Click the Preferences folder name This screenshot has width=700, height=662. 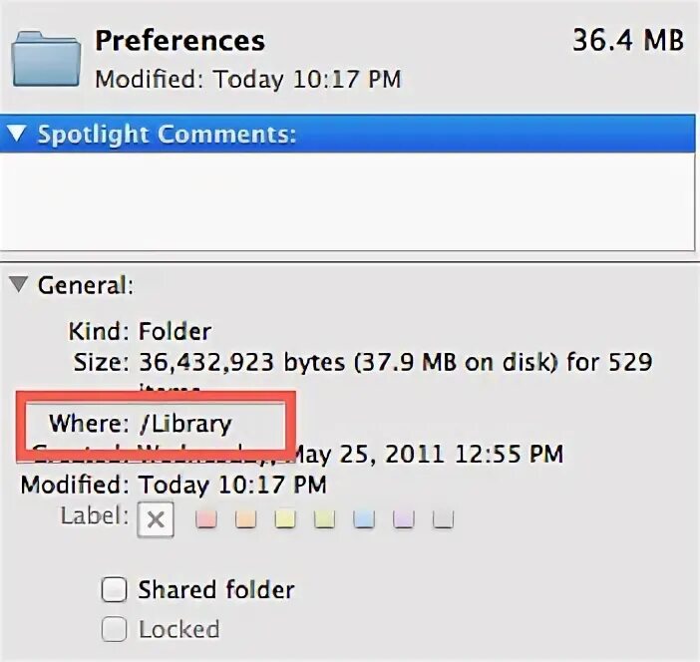point(179,41)
